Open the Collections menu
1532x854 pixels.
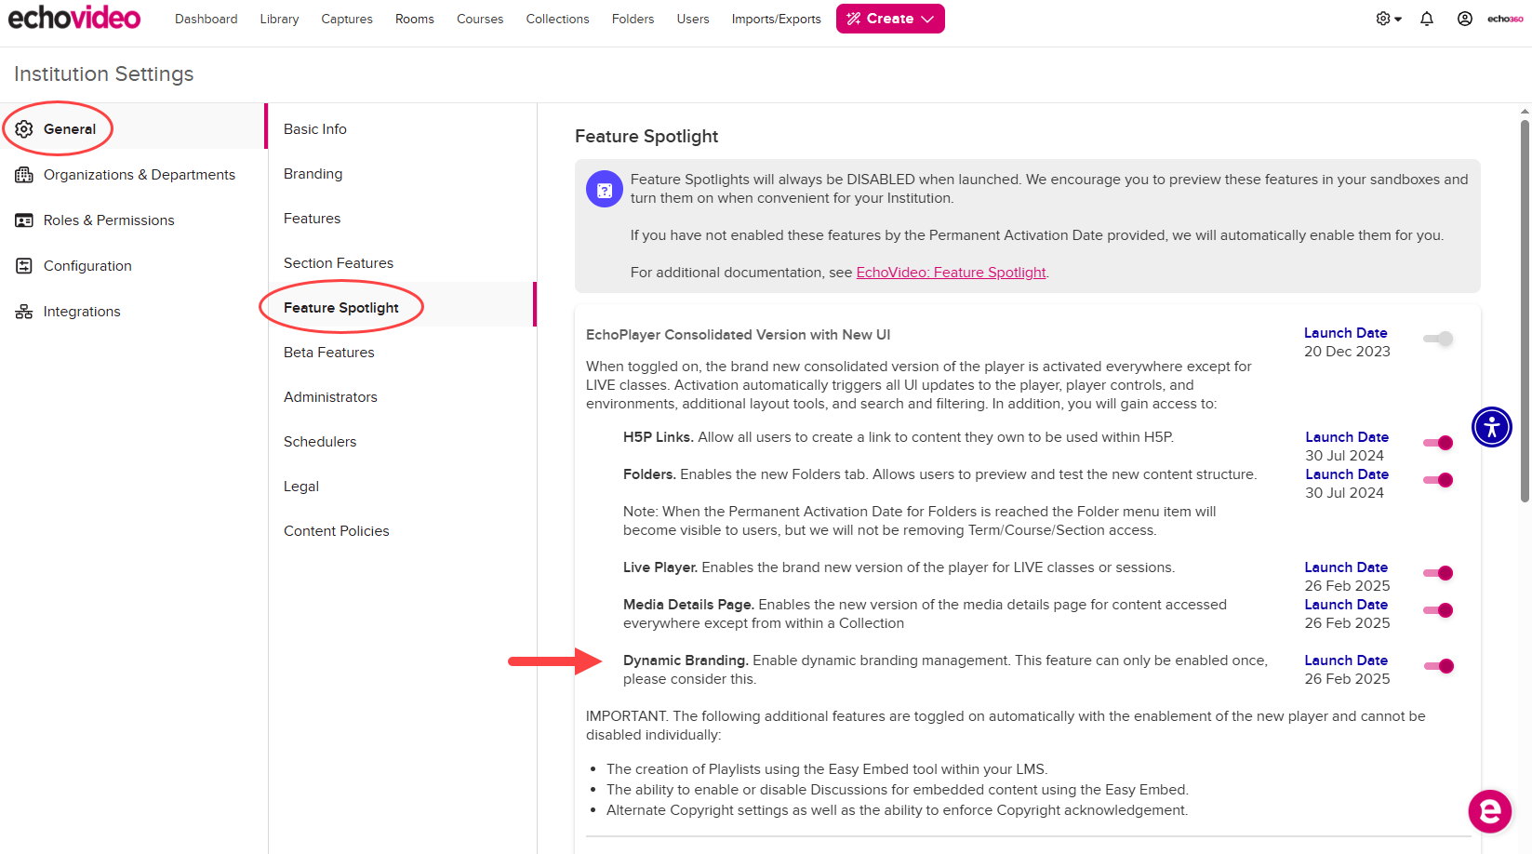(557, 19)
